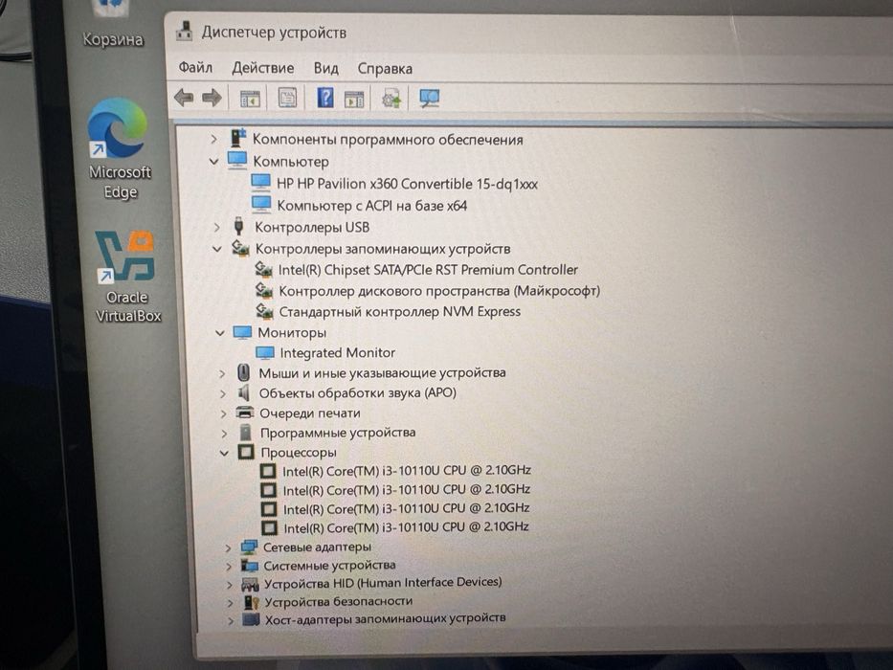Open the Oracle VirtualBox desktop shortcut
The width and height of the screenshot is (893, 670).
[128, 277]
